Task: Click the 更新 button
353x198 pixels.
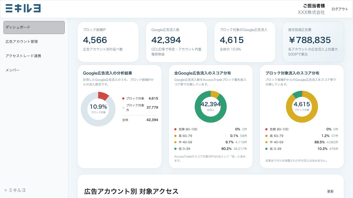Action: (x=330, y=191)
